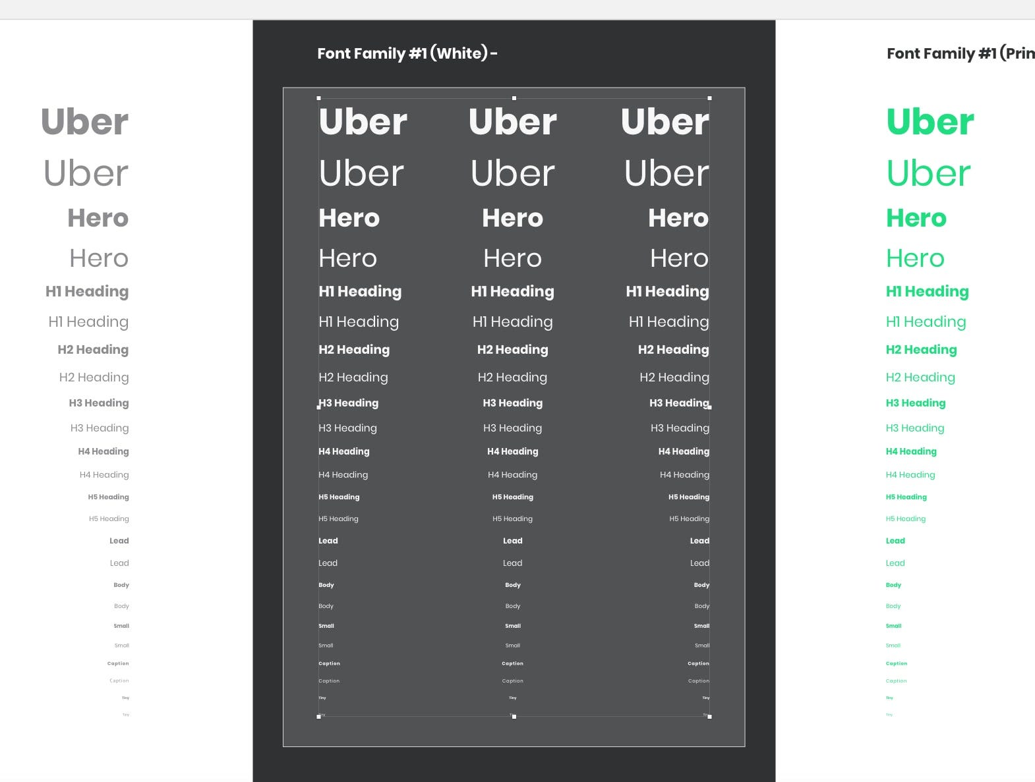Screen dimensions: 1035x782
Task: Click the bold white right-aligned 'H4 Heading' text
Action: 684,451
